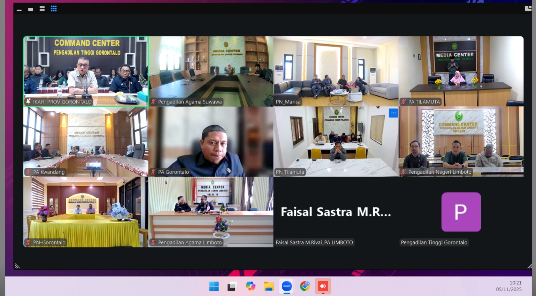Screen dimensions: 536x296
Task: Open the AnyDesk taskbar icon
Action: (323, 286)
